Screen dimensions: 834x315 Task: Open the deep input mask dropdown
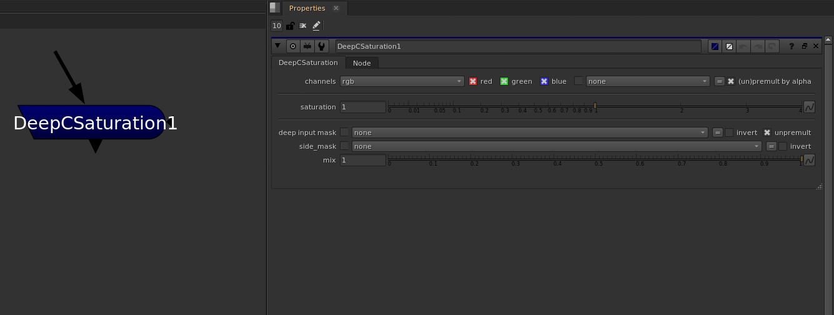pyautogui.click(x=529, y=132)
